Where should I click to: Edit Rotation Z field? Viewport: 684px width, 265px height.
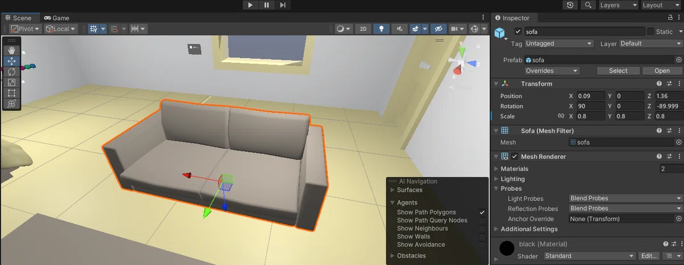pyautogui.click(x=669, y=106)
